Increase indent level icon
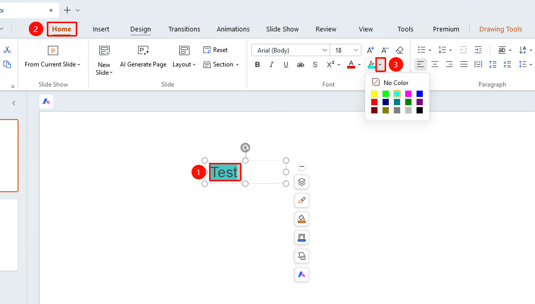 click(x=478, y=50)
